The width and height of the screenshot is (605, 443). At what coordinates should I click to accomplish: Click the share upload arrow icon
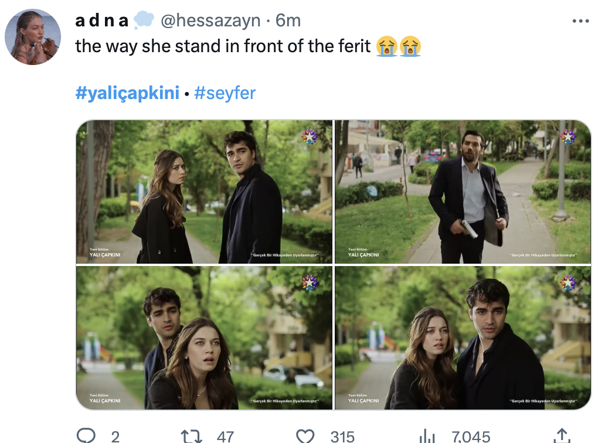(562, 435)
